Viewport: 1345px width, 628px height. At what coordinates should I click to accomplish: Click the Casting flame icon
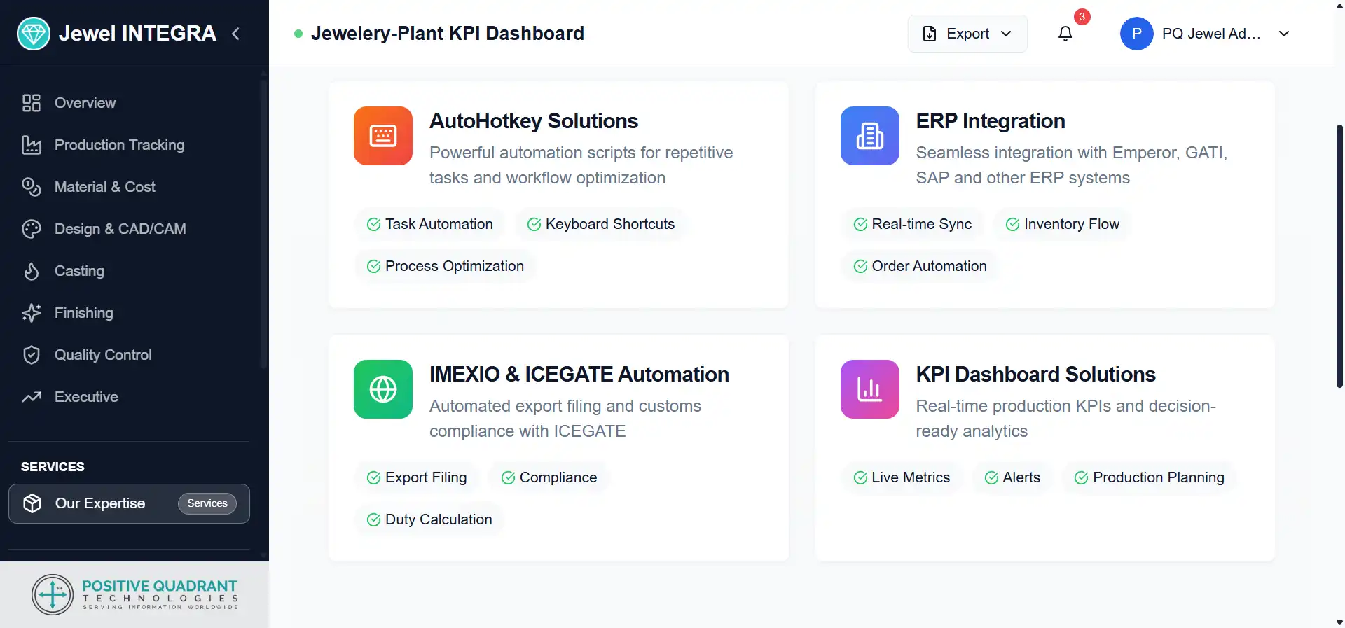pyautogui.click(x=32, y=271)
